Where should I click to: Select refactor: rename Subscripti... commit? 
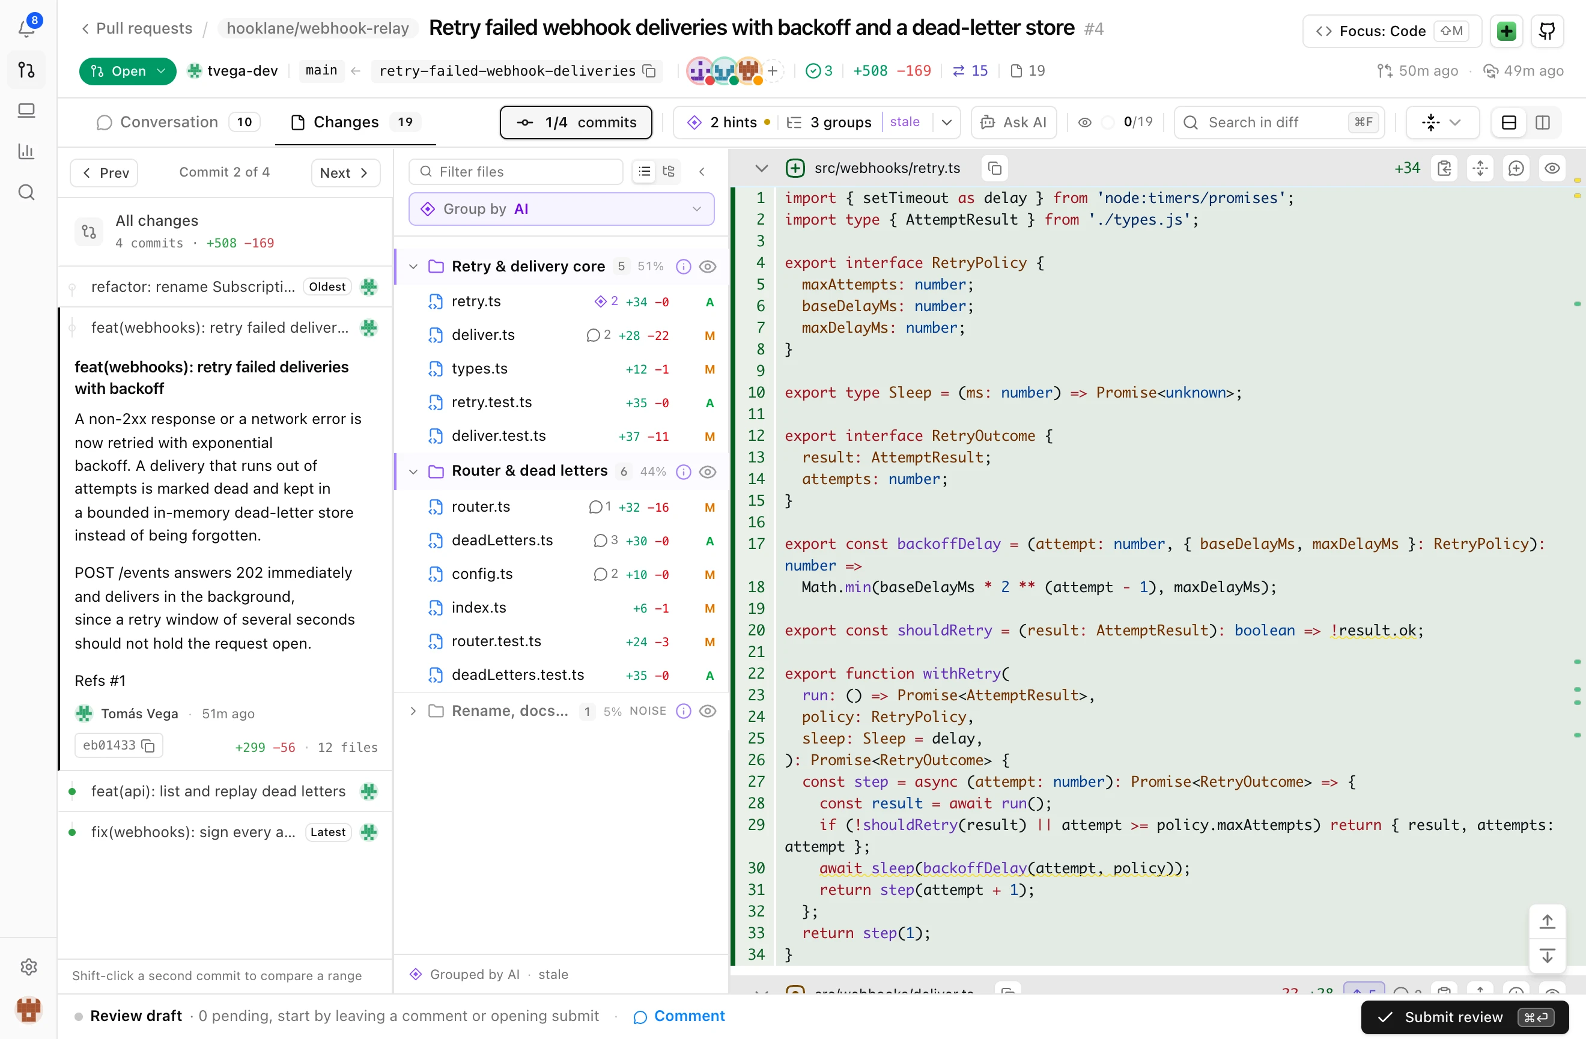point(225,286)
